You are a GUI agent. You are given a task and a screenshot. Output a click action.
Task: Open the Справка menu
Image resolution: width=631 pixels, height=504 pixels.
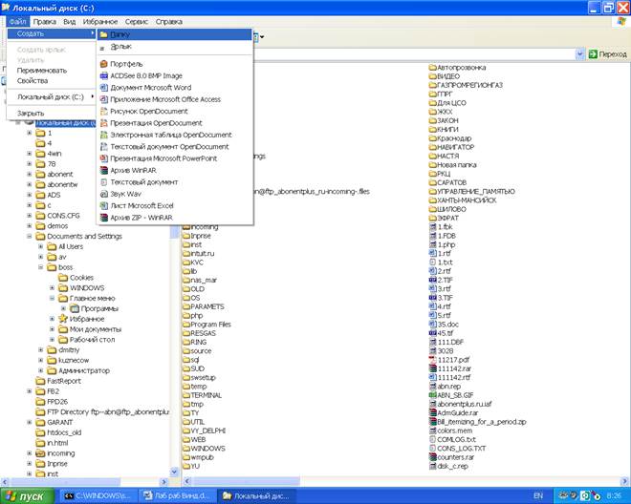(169, 22)
